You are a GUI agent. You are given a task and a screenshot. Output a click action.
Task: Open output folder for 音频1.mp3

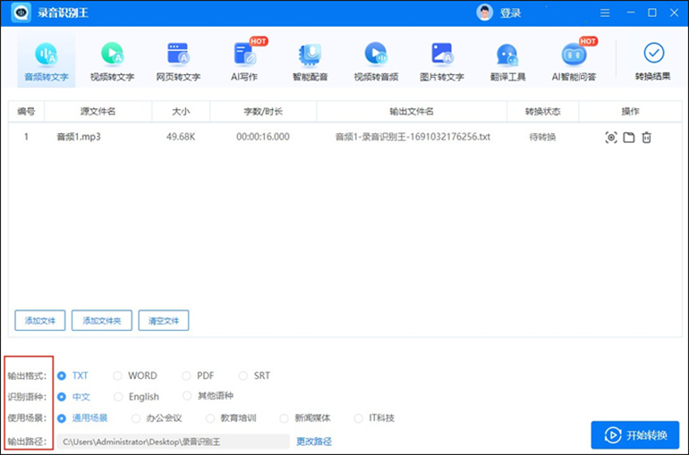coord(629,138)
